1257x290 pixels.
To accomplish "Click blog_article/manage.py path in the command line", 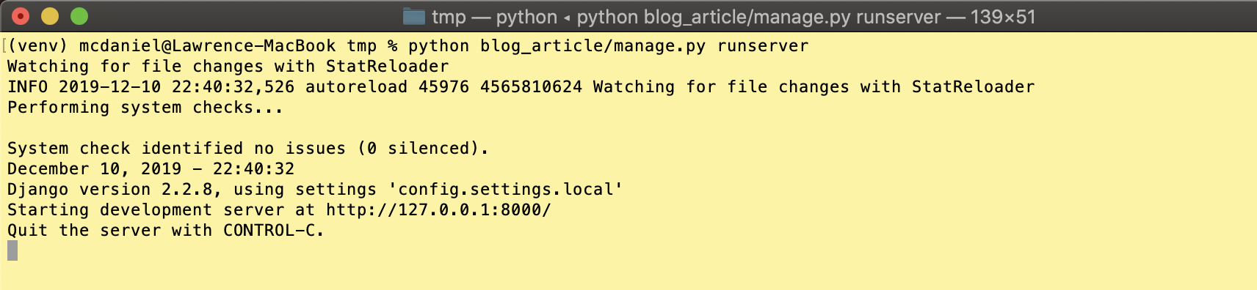I will pos(593,46).
